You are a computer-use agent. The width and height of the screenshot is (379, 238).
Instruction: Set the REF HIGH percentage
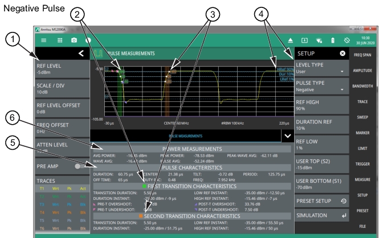click(321, 105)
